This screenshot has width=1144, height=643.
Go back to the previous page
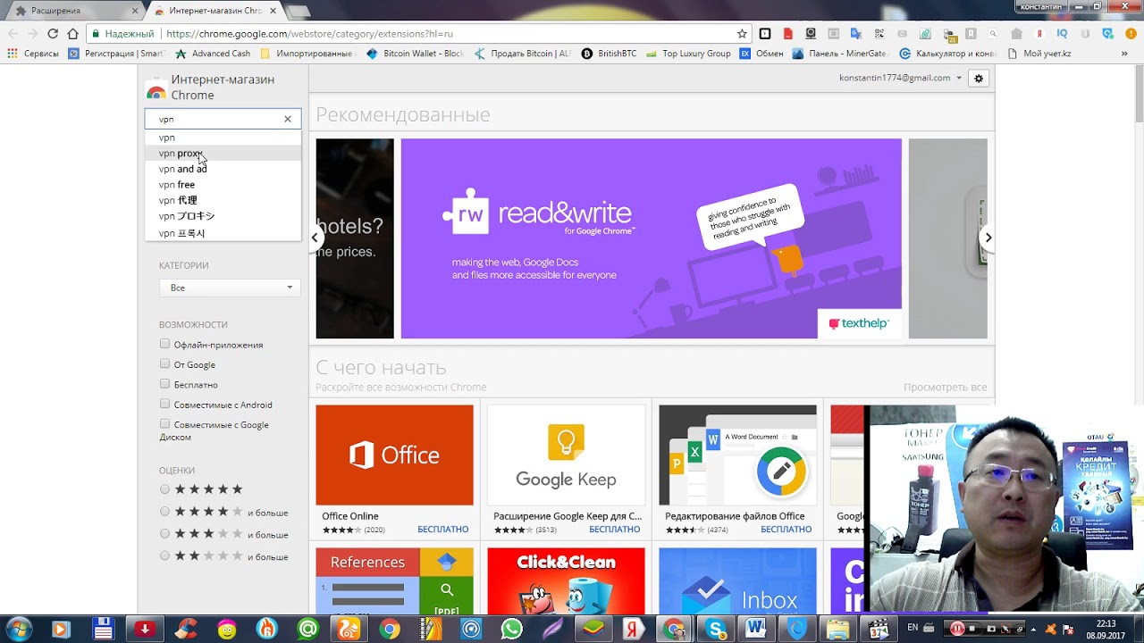click(x=13, y=34)
